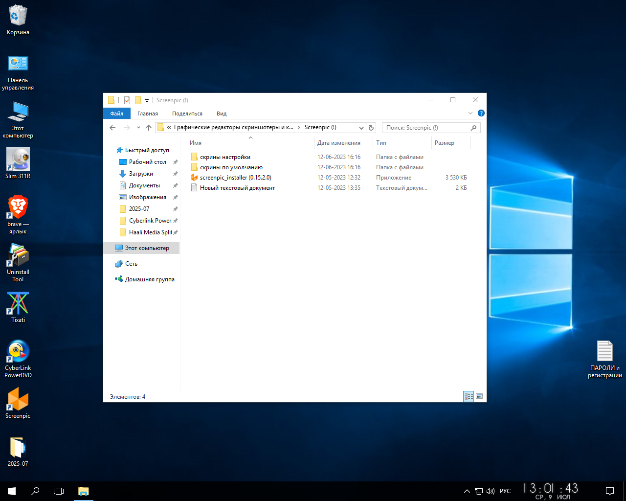Open the Файл menu tab
The image size is (626, 501).
point(117,114)
